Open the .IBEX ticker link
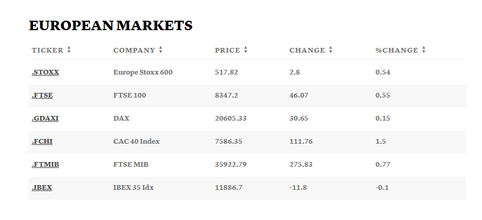Screen dimensions: 482x220 click(x=41, y=187)
